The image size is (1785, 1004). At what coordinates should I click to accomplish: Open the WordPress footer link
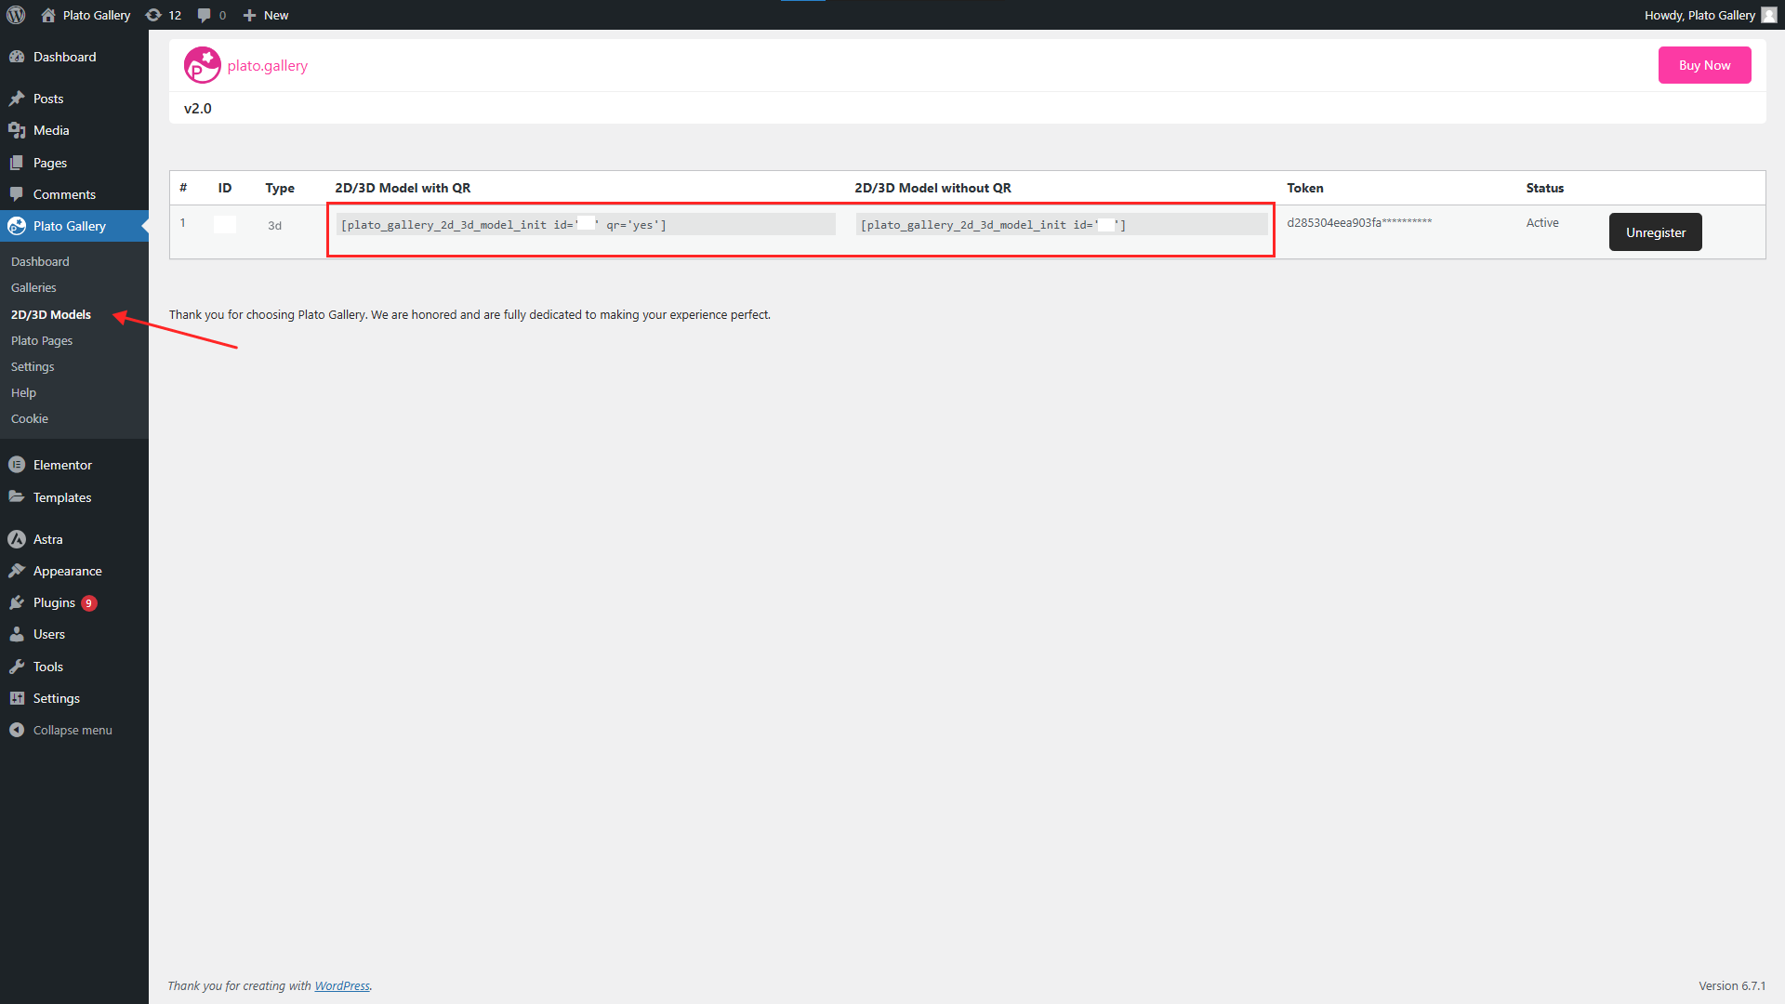pyautogui.click(x=342, y=985)
